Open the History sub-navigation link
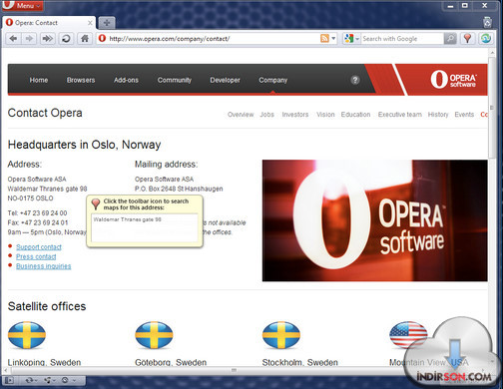Screen dimensions: 503x389 pos(438,115)
